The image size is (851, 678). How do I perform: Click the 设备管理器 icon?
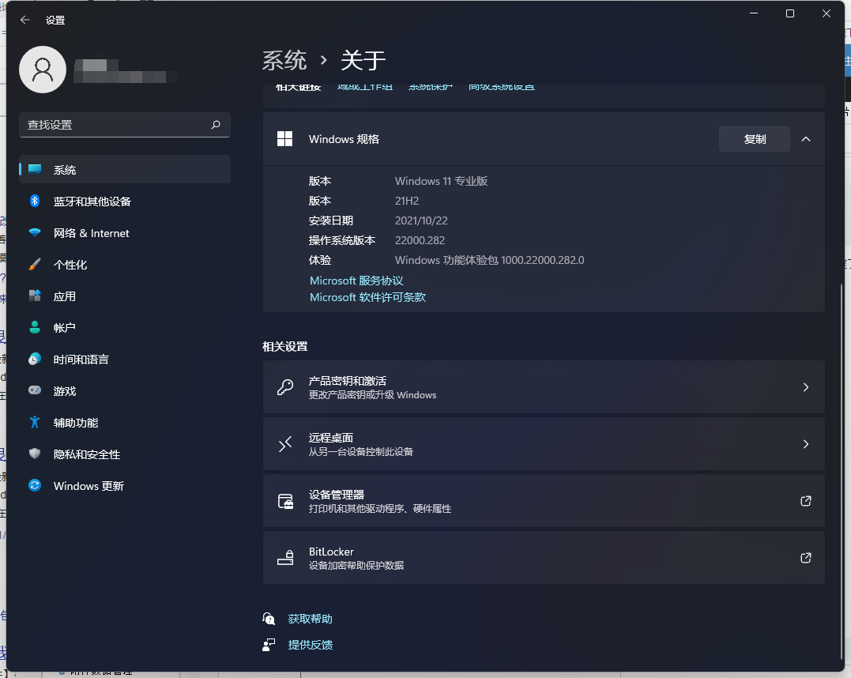(x=285, y=501)
